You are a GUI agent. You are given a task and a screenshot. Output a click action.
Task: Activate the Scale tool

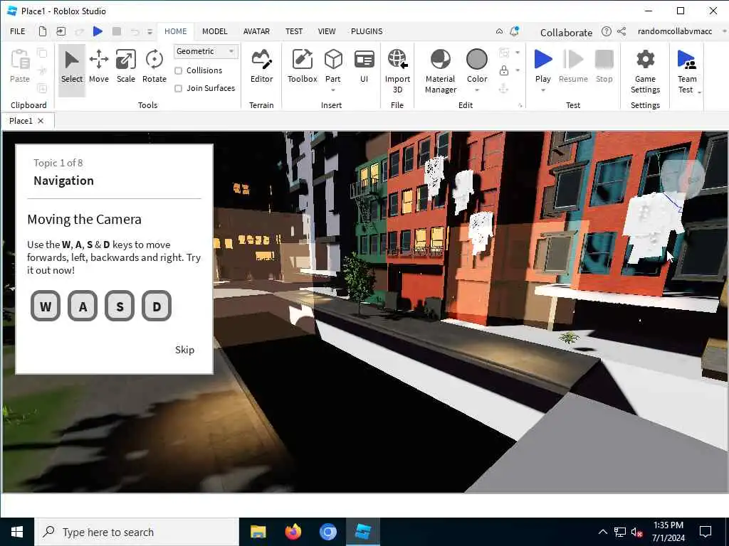(x=125, y=66)
